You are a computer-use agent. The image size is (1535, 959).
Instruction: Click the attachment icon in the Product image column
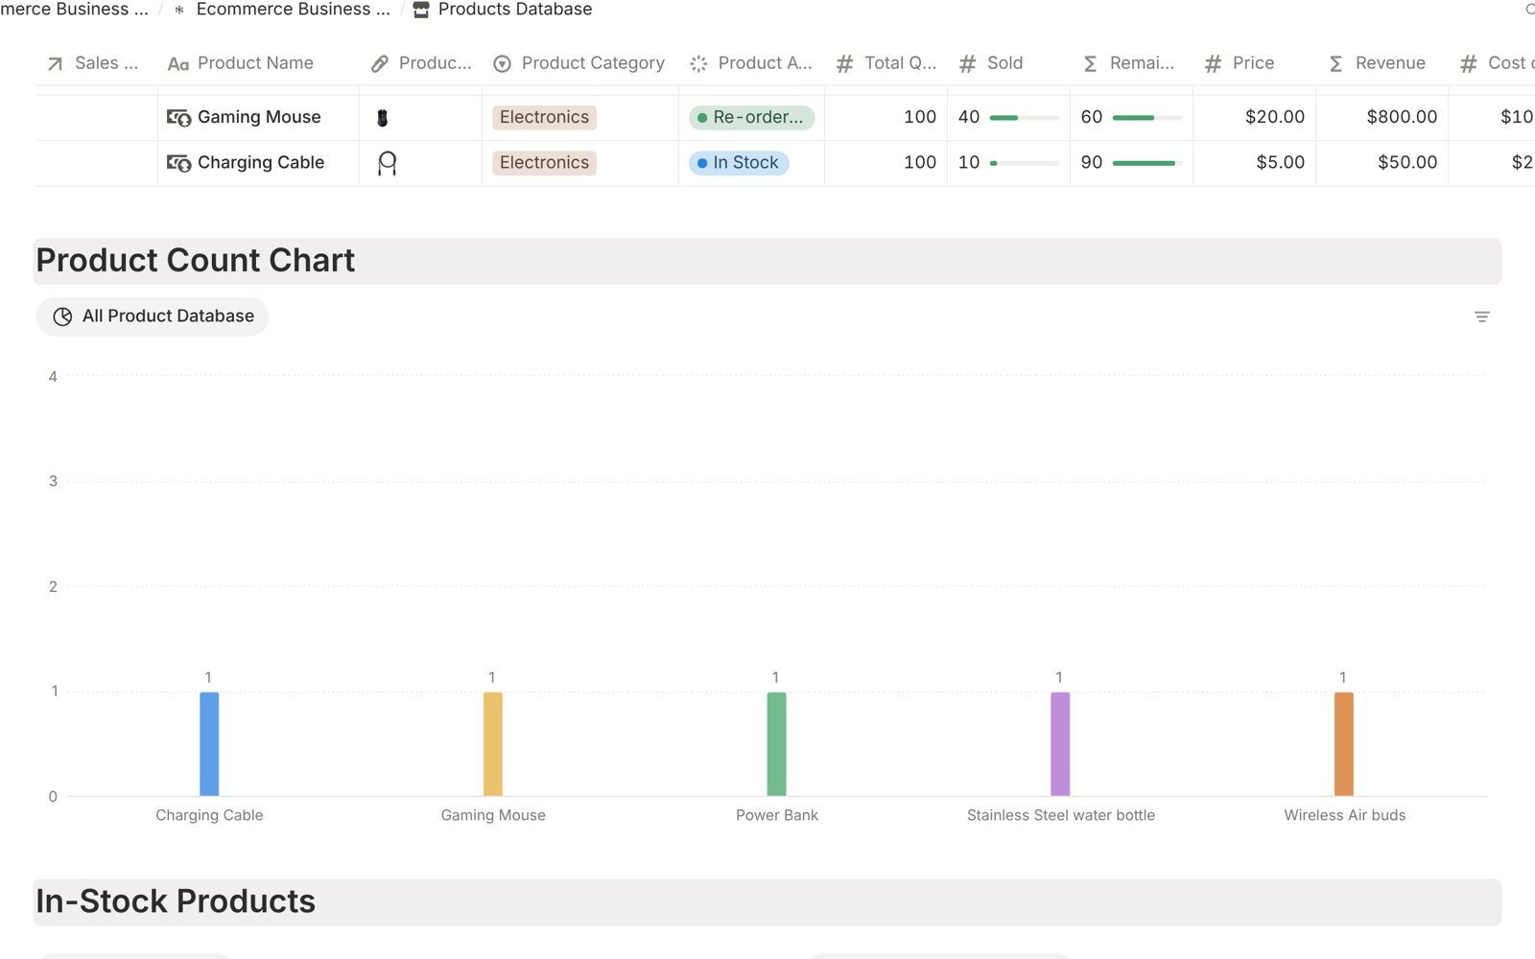point(380,64)
